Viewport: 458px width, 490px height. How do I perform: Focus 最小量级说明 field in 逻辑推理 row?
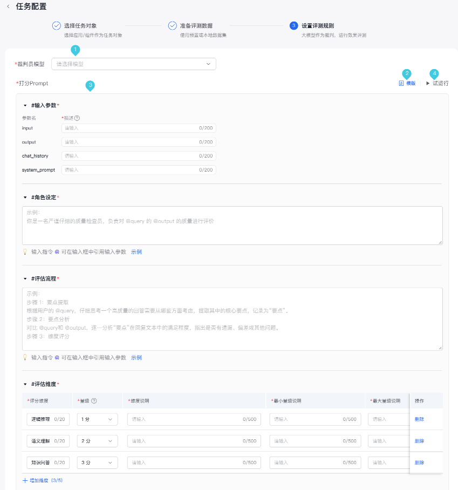[315, 419]
